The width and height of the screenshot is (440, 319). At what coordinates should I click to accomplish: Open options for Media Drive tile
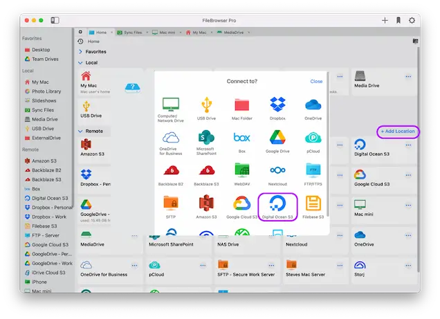pos(408,76)
